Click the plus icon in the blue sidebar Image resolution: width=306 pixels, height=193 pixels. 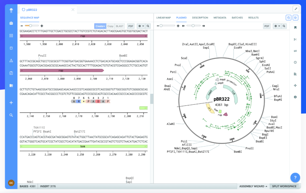click(x=11, y=103)
